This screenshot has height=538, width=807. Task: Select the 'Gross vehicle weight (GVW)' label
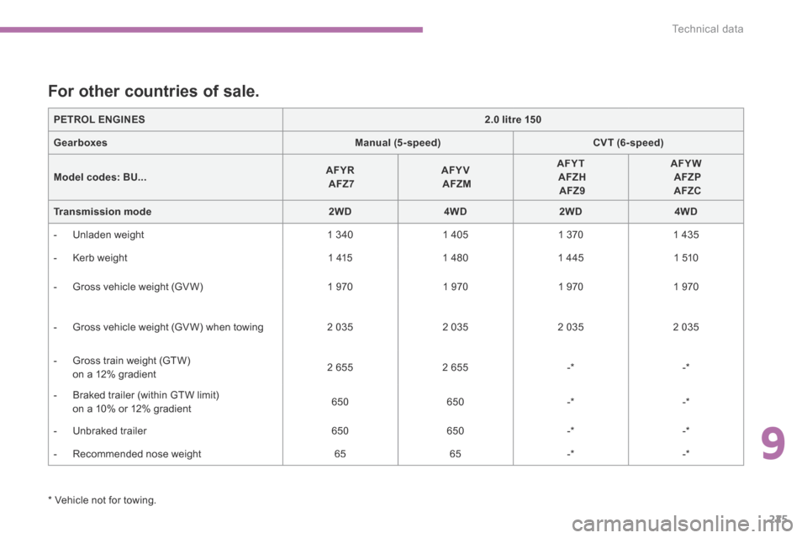pyautogui.click(x=138, y=287)
